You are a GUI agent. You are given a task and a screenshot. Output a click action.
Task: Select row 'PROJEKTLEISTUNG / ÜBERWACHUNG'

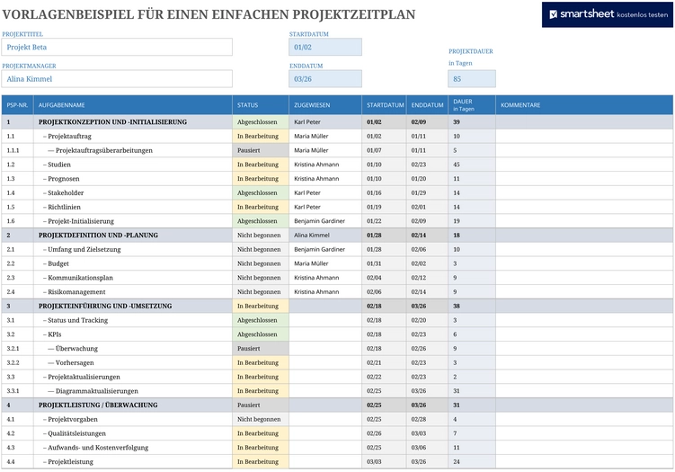337,405
